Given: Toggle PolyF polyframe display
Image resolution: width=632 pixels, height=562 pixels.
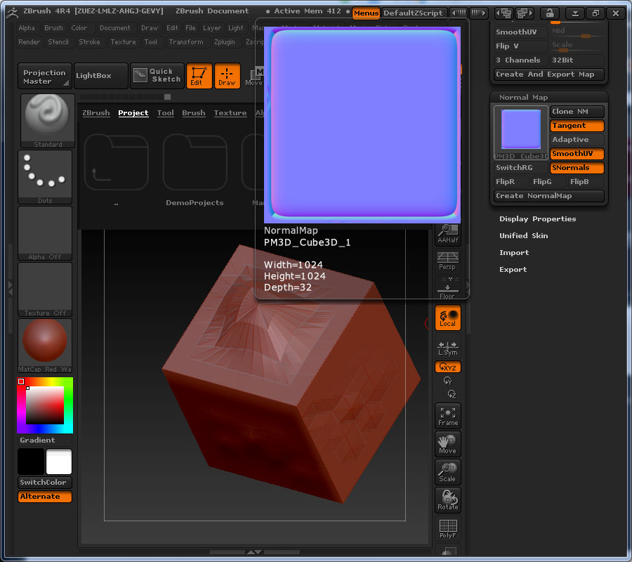Looking at the screenshot, I should 448,528.
